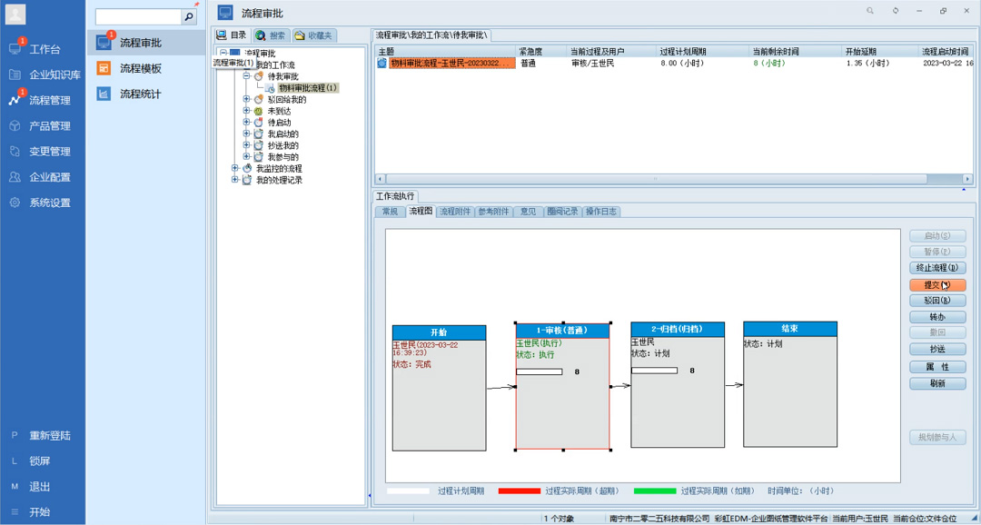Click the 驳回(B) button
This screenshot has width=981, height=525.
pos(937,301)
